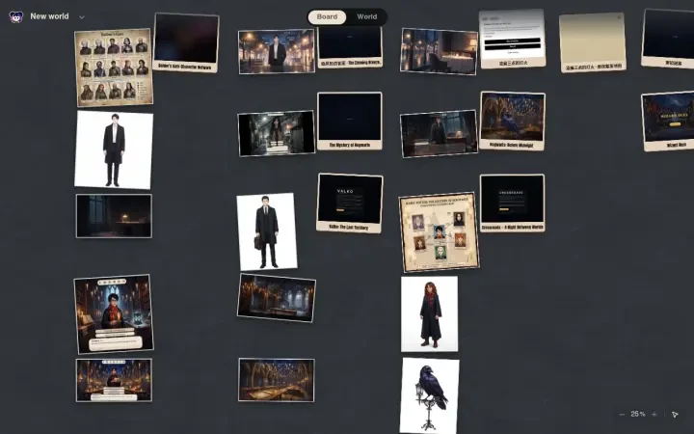This screenshot has width=694, height=434.
Task: Select the man on rainy night street image
Action: tap(277, 51)
